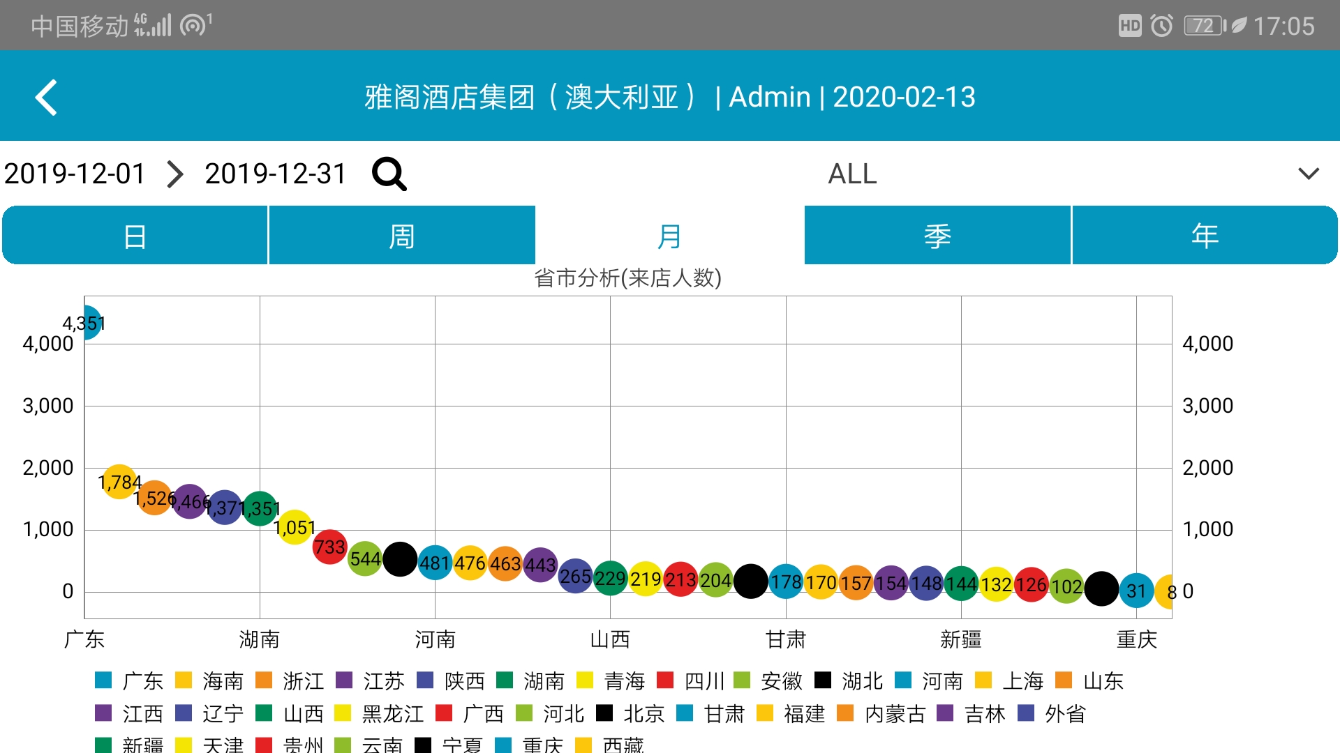The height and width of the screenshot is (753, 1340).
Task: Click the magnifier search icon
Action: pos(389,174)
